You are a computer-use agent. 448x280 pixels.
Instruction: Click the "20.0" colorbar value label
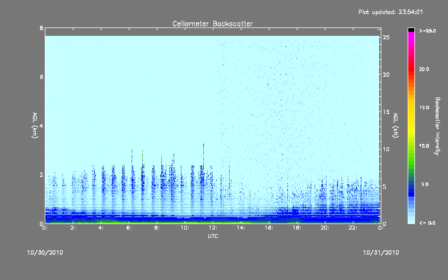424,69
